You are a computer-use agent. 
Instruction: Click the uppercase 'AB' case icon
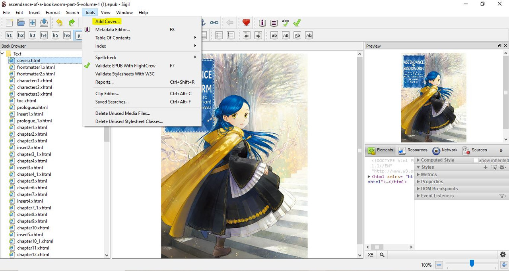(x=286, y=35)
